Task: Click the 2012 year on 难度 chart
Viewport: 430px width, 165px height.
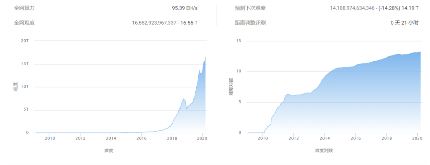Action: [80, 138]
